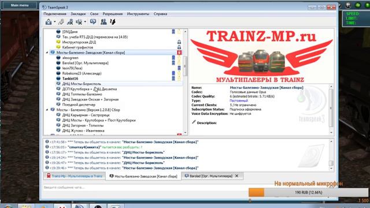Viewport: 370px width, 208px height.
Task: Click the info panel scrollbar down arrow
Action: pyautogui.click(x=331, y=133)
